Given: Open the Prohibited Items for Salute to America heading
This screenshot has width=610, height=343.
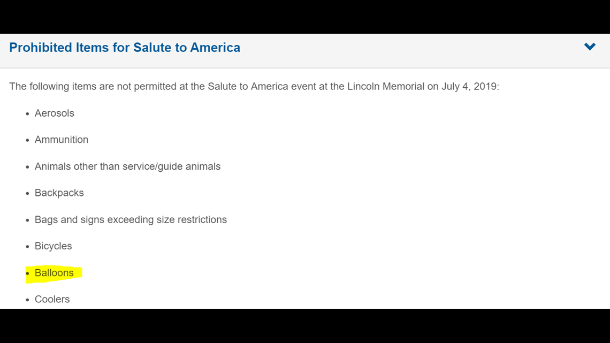Looking at the screenshot, I should click(125, 48).
